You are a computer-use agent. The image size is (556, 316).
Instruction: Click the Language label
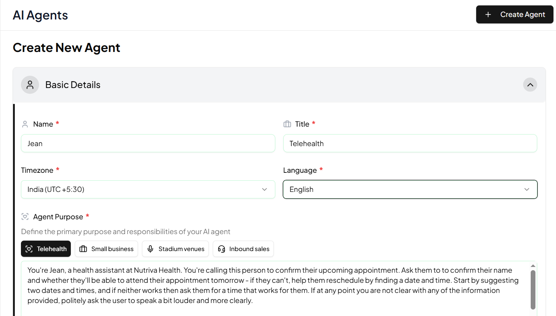coord(300,170)
